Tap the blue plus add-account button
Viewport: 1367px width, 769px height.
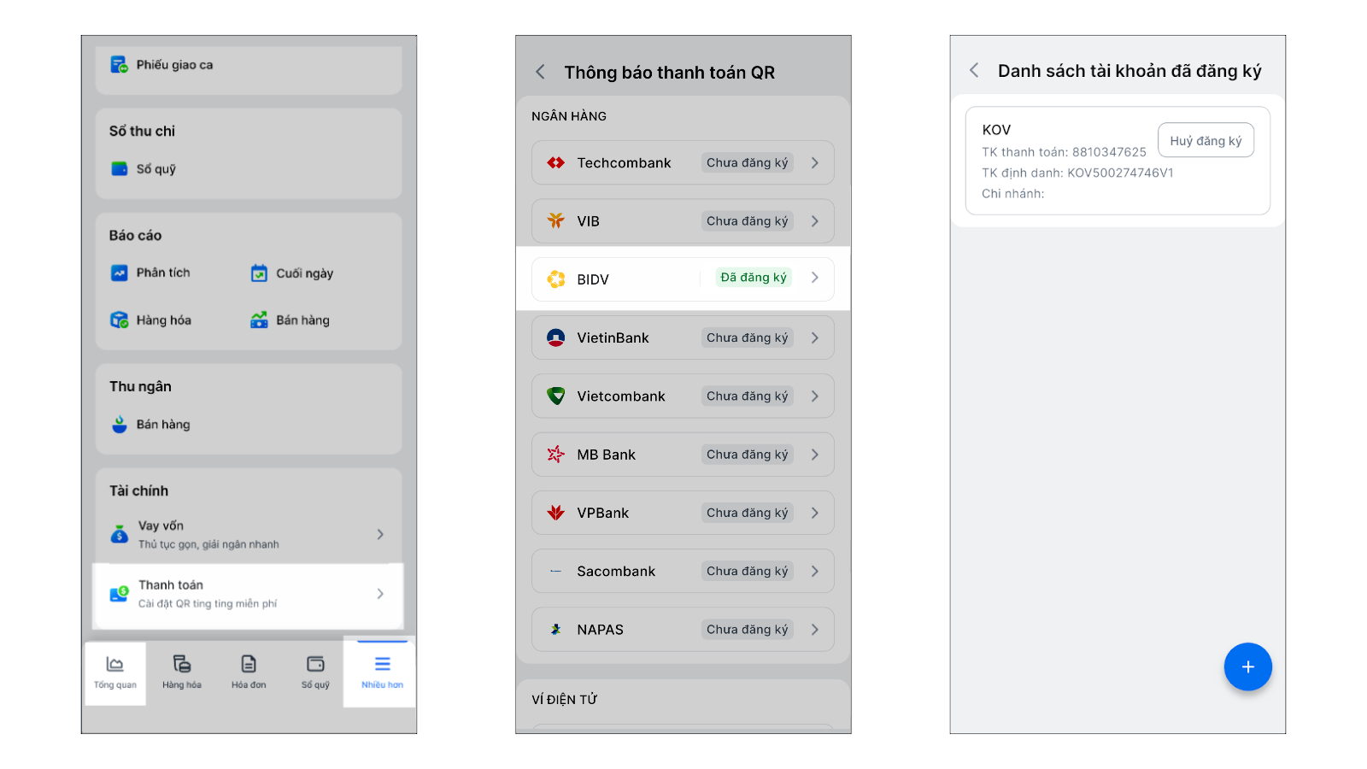click(1247, 666)
